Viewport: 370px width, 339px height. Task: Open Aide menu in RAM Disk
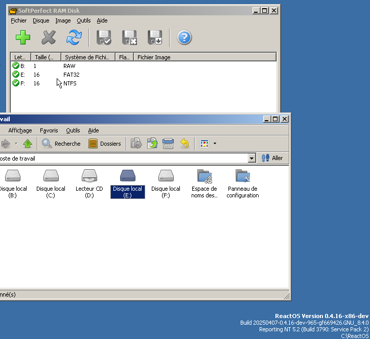click(x=102, y=21)
